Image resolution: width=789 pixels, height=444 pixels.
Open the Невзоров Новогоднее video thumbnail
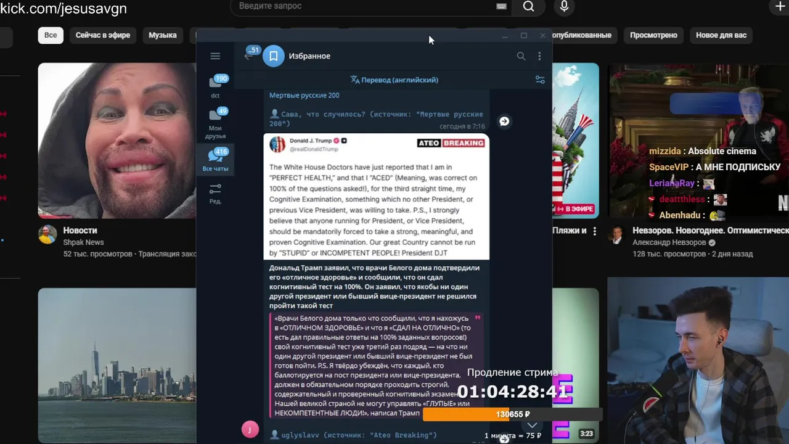tap(698, 141)
